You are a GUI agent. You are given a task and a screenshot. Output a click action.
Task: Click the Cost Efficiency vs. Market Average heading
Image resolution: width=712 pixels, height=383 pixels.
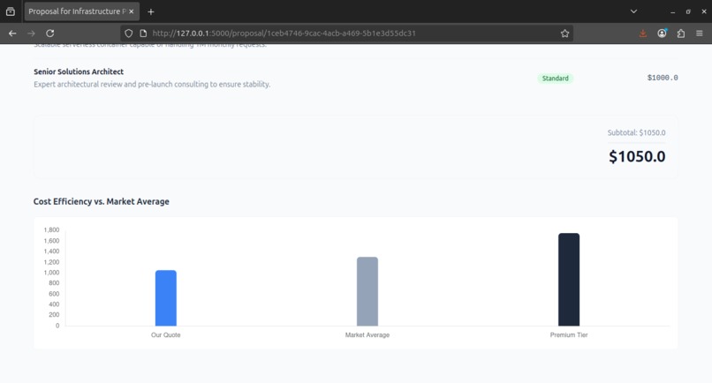(102, 201)
